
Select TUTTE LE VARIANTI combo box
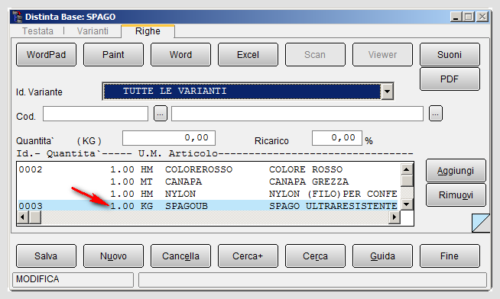pyautogui.click(x=248, y=92)
